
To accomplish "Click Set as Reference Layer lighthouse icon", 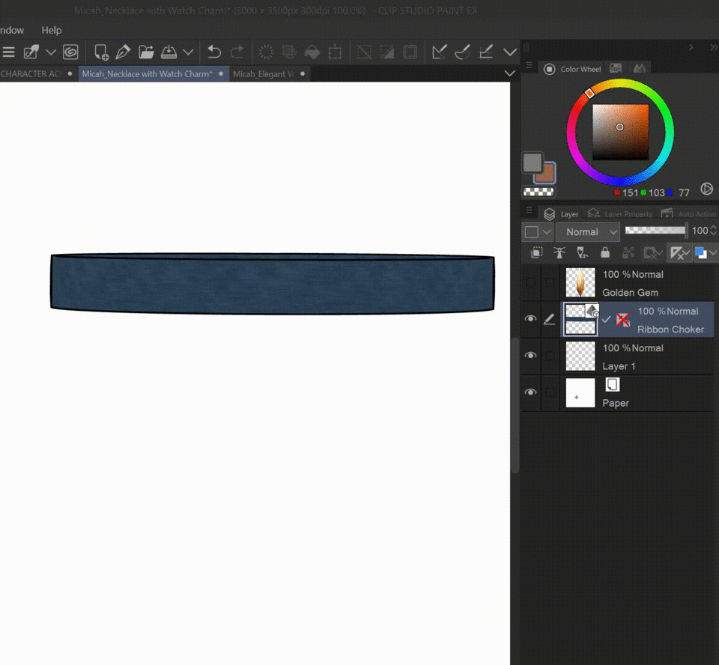I will pos(559,253).
